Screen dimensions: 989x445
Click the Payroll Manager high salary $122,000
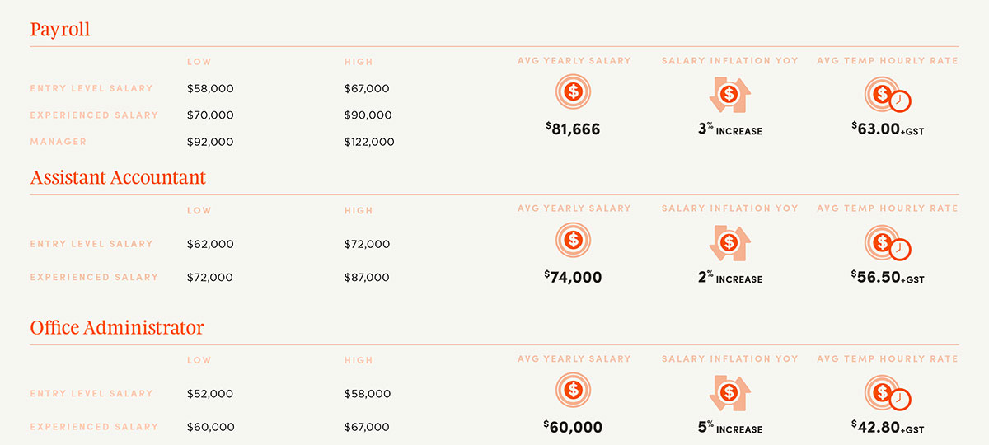tap(369, 142)
